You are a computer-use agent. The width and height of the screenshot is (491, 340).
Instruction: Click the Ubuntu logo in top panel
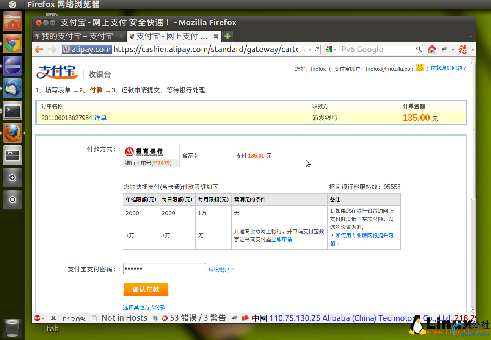pos(13,5)
